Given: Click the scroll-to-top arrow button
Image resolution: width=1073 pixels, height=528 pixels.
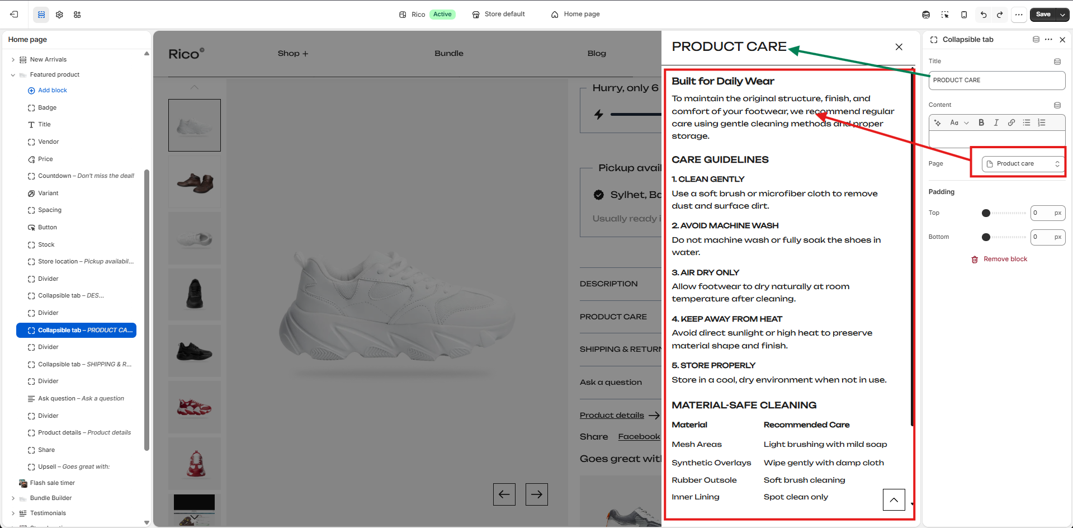Looking at the screenshot, I should click(894, 499).
